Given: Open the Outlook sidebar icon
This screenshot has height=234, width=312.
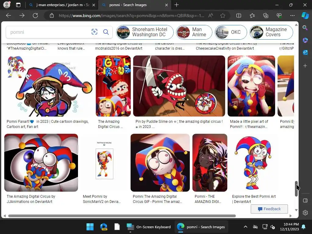Looking at the screenshot, I should click(305, 52).
